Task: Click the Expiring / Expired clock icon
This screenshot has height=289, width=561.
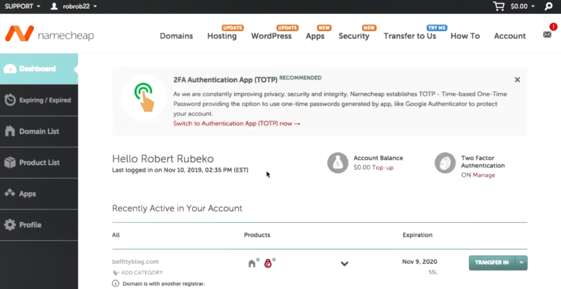Action: (10, 100)
